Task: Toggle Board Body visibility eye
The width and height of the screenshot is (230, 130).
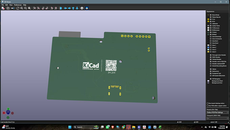Action: (x=211, y=15)
